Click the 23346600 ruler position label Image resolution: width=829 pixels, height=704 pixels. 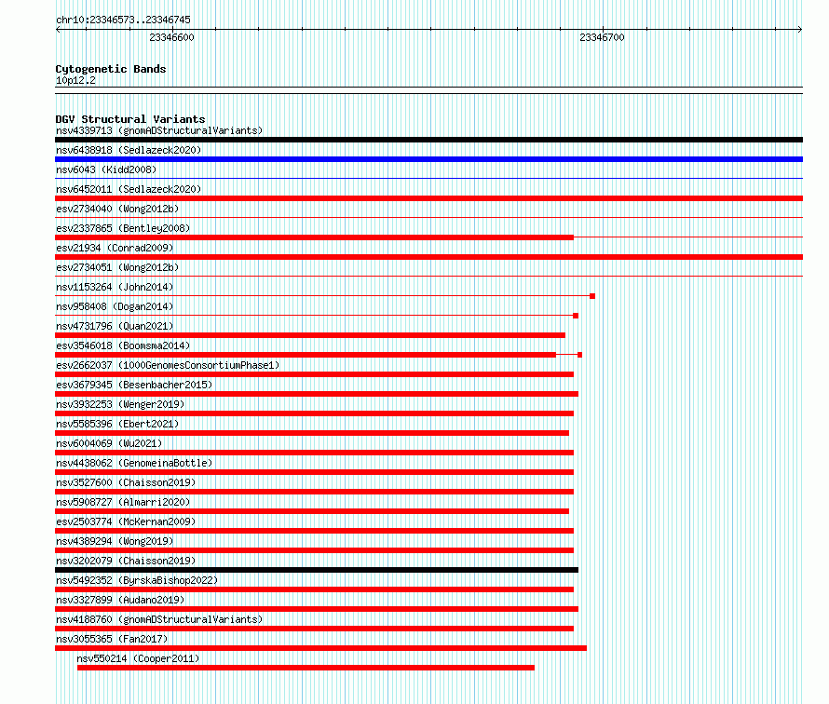coord(171,37)
